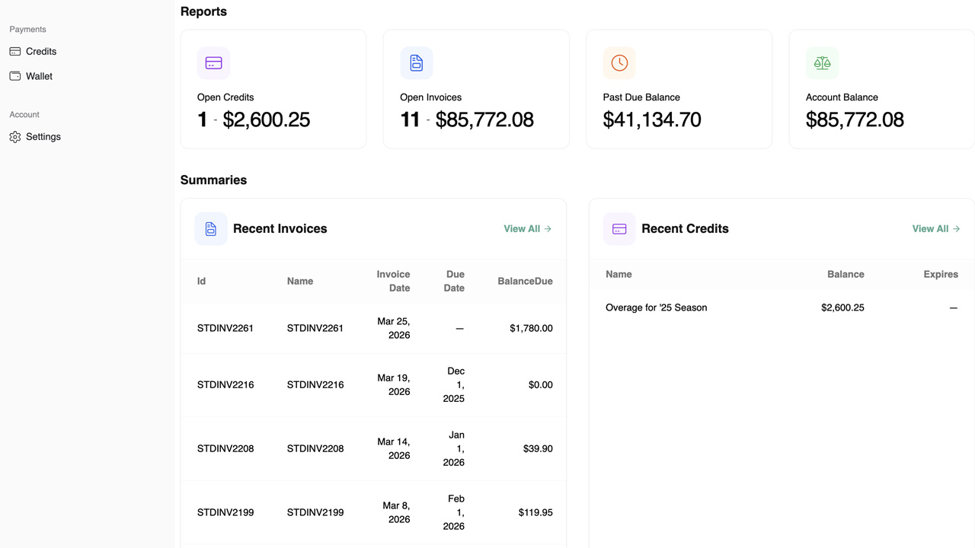
Task: Click the Open Invoices document icon
Action: click(x=416, y=62)
